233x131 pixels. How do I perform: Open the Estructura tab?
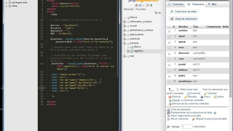(x=196, y=4)
